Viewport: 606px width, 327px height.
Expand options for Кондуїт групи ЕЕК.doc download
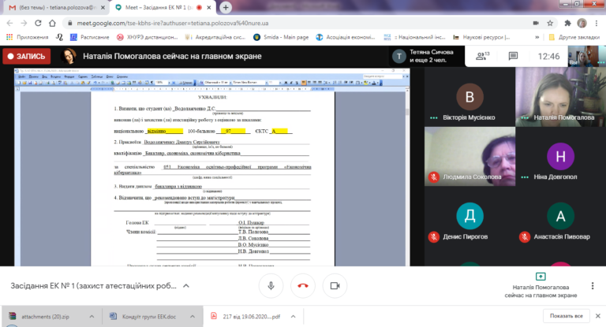coord(192,317)
